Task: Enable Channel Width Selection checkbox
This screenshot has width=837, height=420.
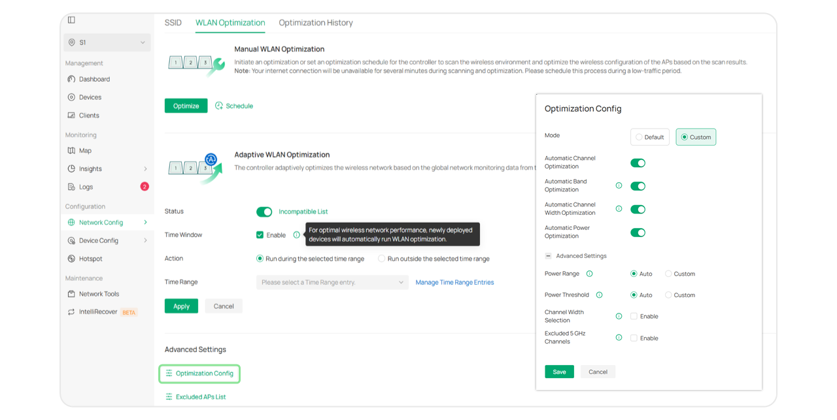Action: tap(634, 316)
